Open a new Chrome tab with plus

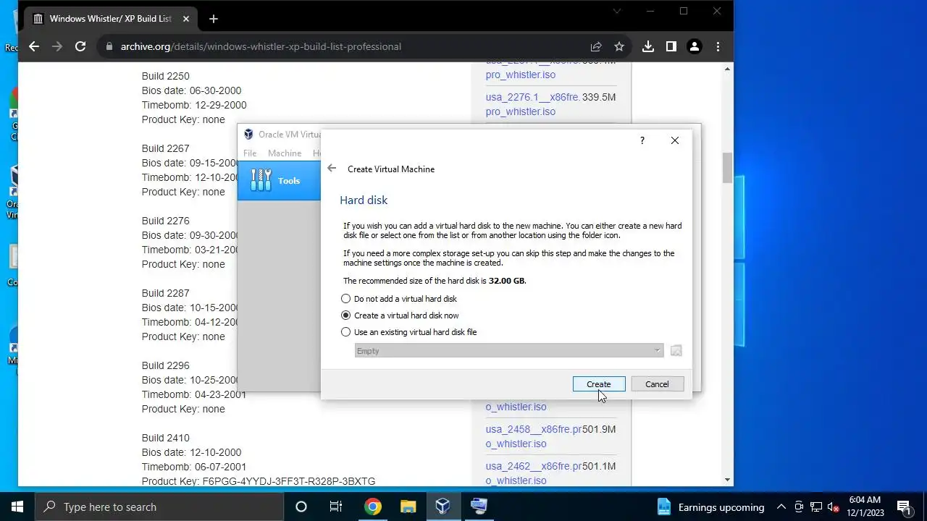pos(213,19)
